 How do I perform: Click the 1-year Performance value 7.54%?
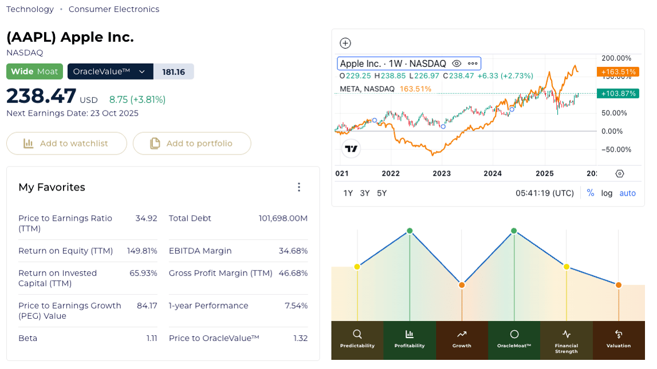tap(296, 306)
